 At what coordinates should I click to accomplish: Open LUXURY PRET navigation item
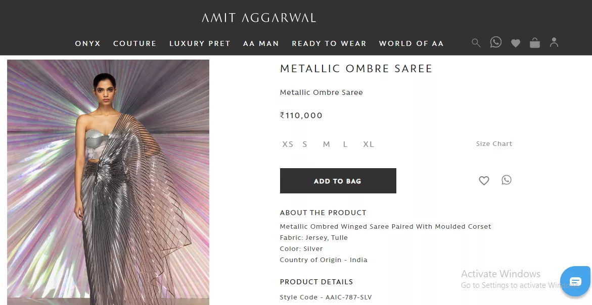pyautogui.click(x=200, y=43)
